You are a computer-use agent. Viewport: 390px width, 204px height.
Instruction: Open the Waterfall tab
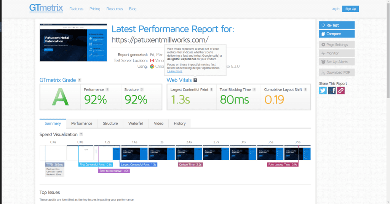(136, 123)
